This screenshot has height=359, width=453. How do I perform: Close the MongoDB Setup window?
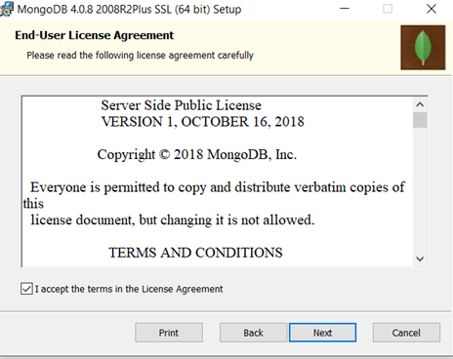(432, 9)
